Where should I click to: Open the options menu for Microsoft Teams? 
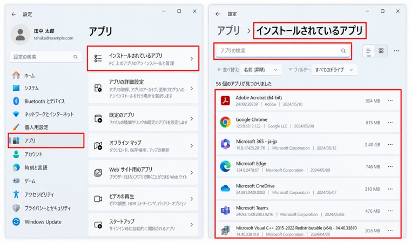tap(390, 211)
